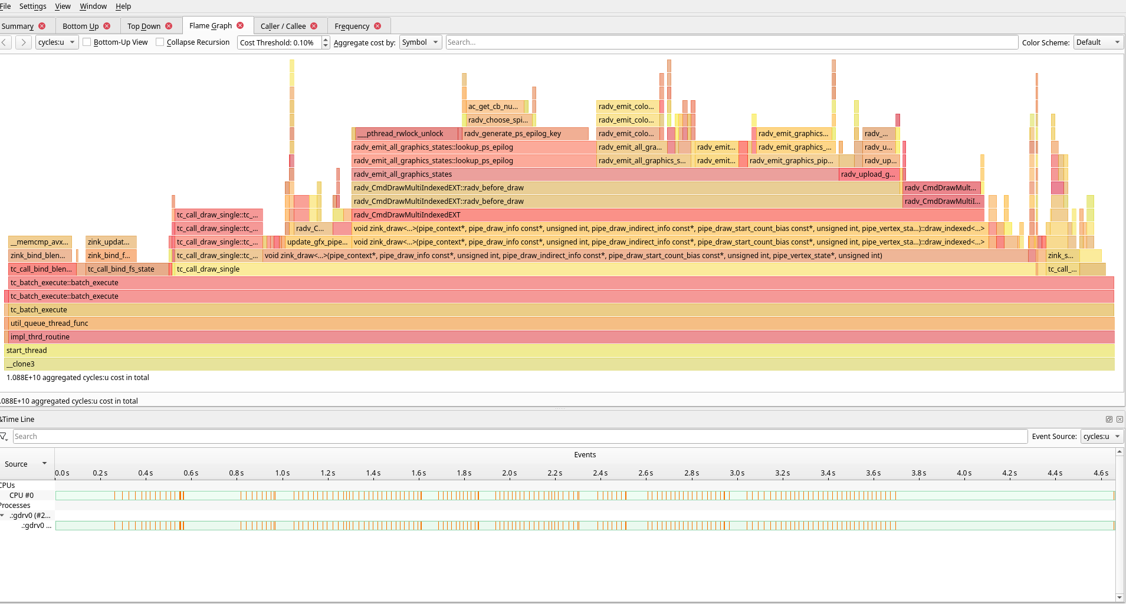The width and height of the screenshot is (1126, 604).
Task: Close the Frequency tab via its red icon
Action: [377, 26]
